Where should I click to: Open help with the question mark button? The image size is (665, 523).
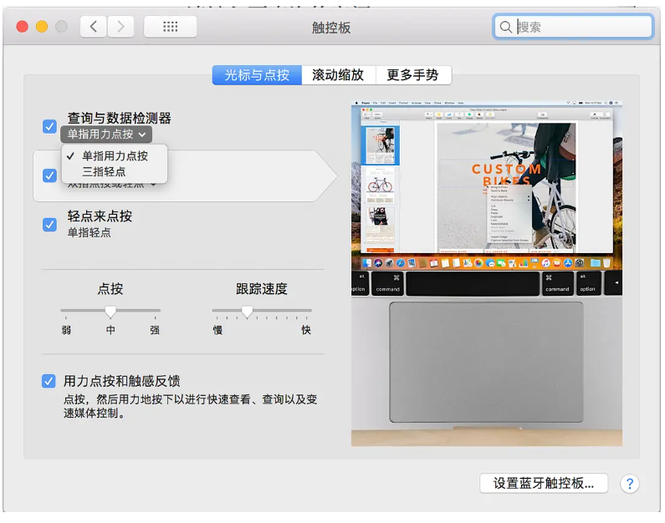pos(629,483)
